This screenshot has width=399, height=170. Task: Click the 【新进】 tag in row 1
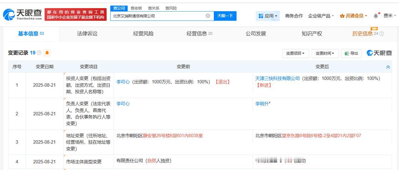[x=263, y=85]
